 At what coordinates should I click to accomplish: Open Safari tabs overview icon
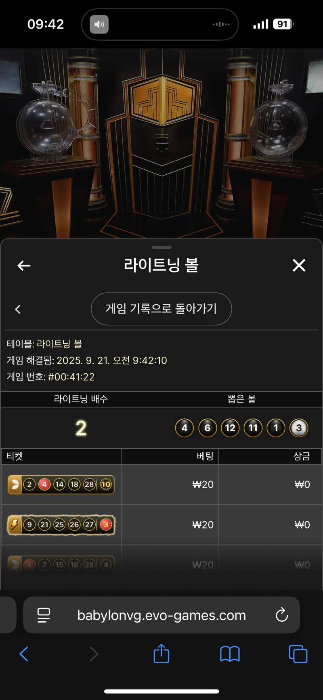(x=298, y=654)
